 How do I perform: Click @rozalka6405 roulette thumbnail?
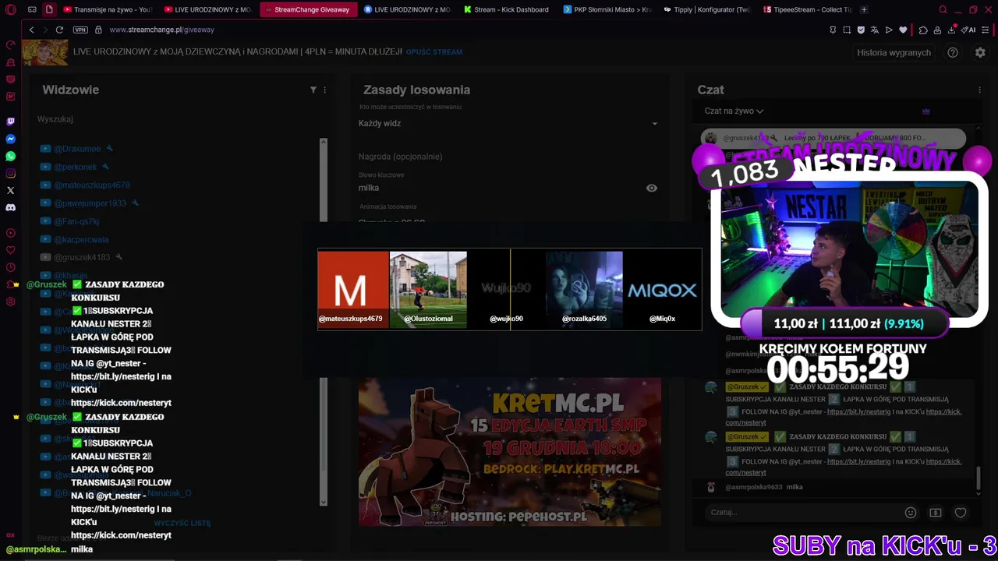tap(584, 289)
